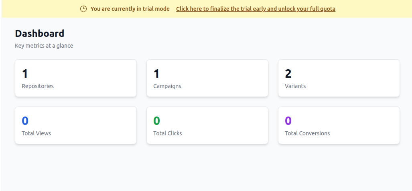Click the link to finalize the trial early

(256, 9)
